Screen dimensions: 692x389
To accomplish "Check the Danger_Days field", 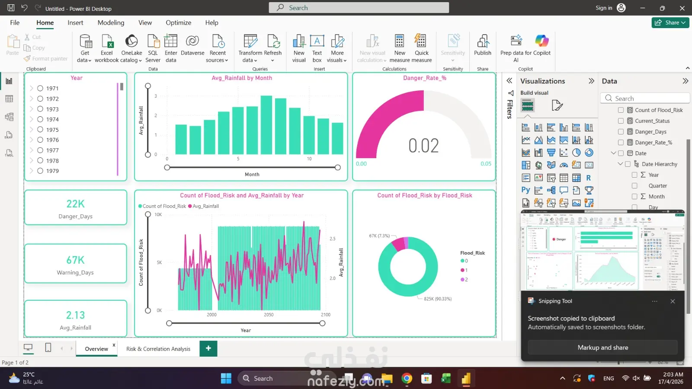I will (621, 132).
